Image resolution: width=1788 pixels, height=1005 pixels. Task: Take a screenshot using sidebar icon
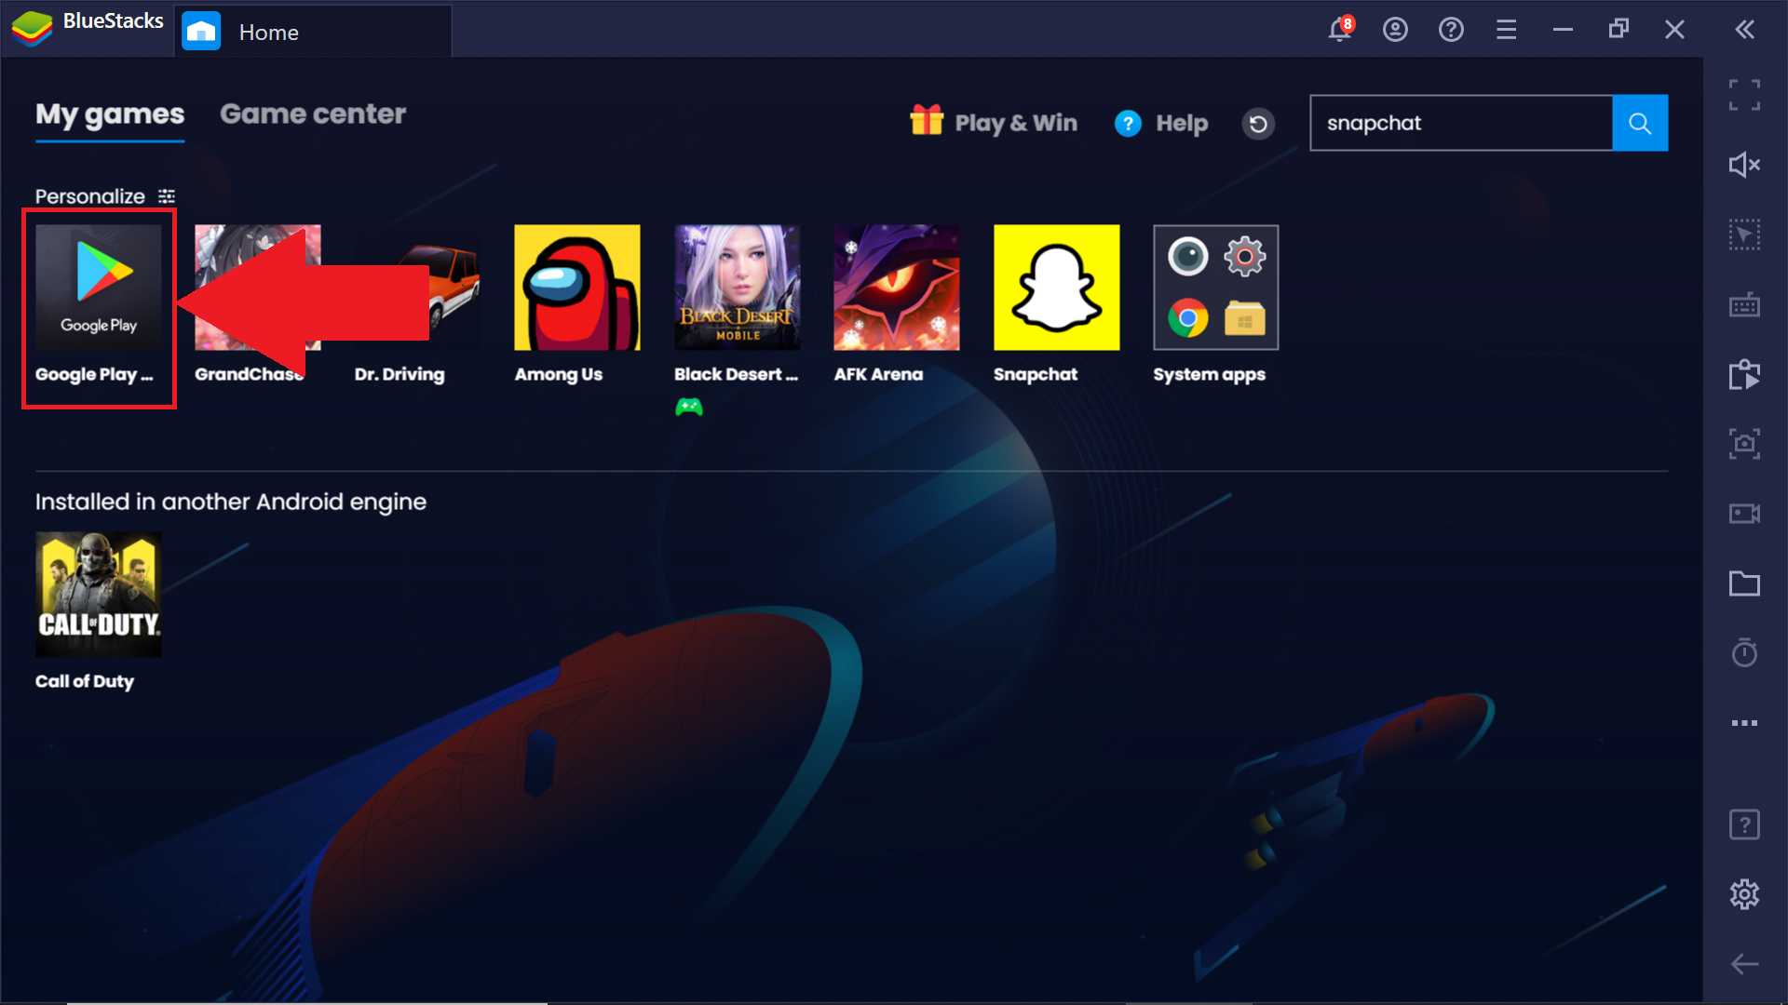click(1744, 444)
